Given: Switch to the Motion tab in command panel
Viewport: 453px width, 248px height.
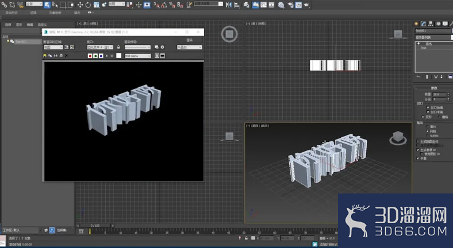Looking at the screenshot, I should click(438, 24).
